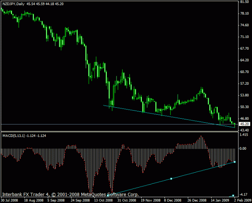
Task: Click the 14 Jan 2009 date label
Action: (220, 200)
